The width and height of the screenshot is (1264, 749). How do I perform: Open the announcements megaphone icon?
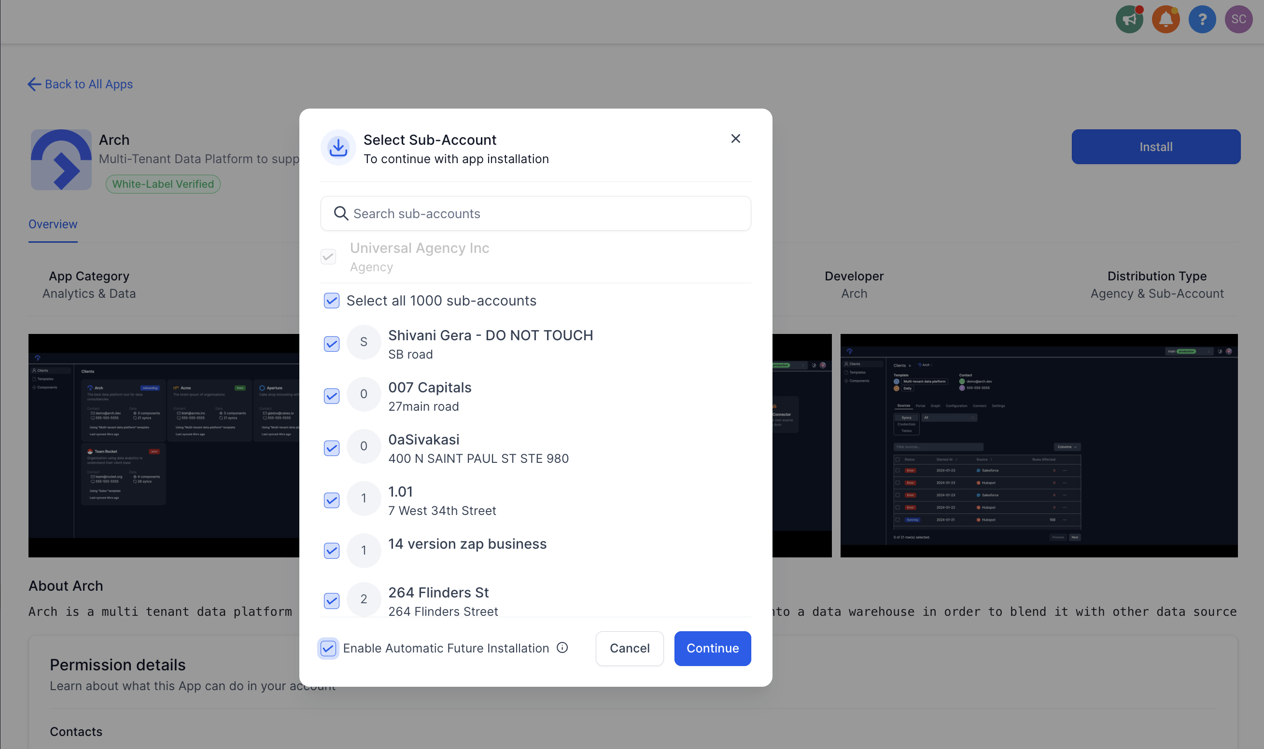[1129, 19]
